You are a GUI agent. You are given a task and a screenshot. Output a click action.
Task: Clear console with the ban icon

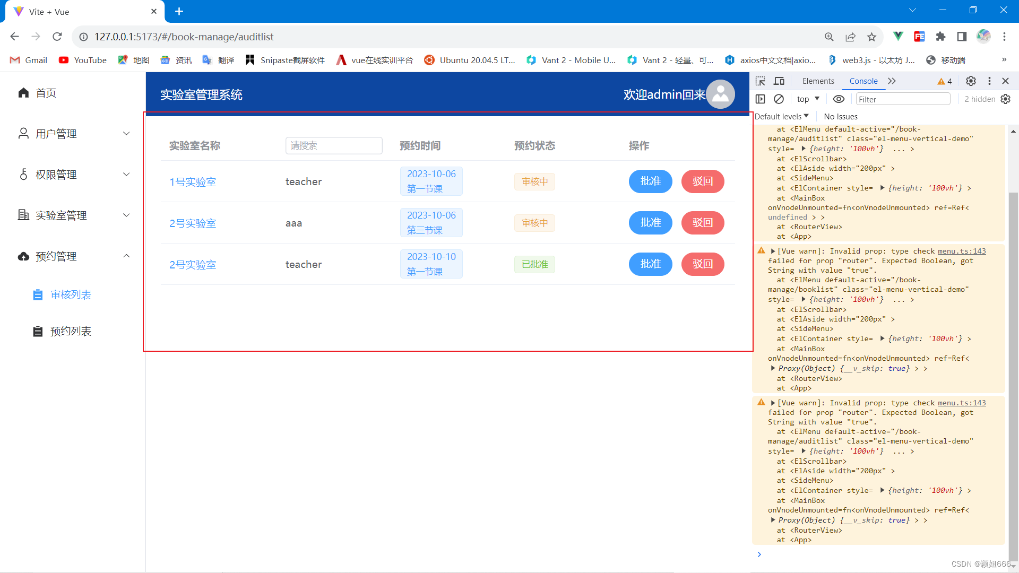click(x=779, y=99)
